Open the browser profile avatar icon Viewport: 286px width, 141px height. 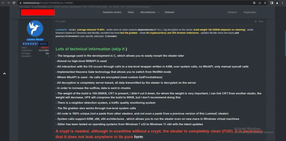click(277, 3)
